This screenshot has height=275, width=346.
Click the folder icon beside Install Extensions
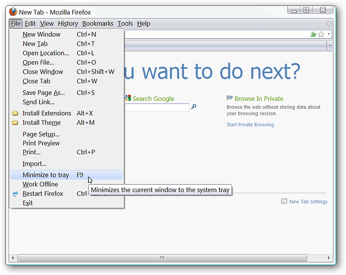coord(15,114)
